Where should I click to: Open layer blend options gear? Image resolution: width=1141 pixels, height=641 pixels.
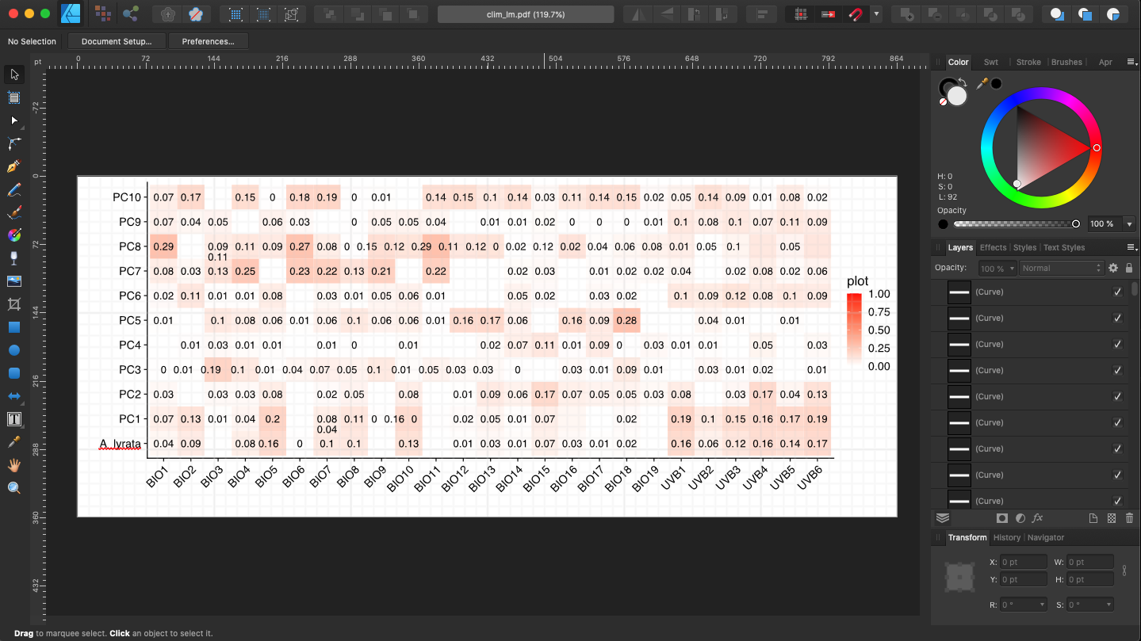(1113, 269)
